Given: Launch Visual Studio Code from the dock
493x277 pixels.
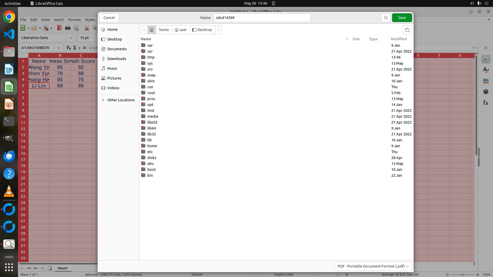Looking at the screenshot, I should coord(9,34).
